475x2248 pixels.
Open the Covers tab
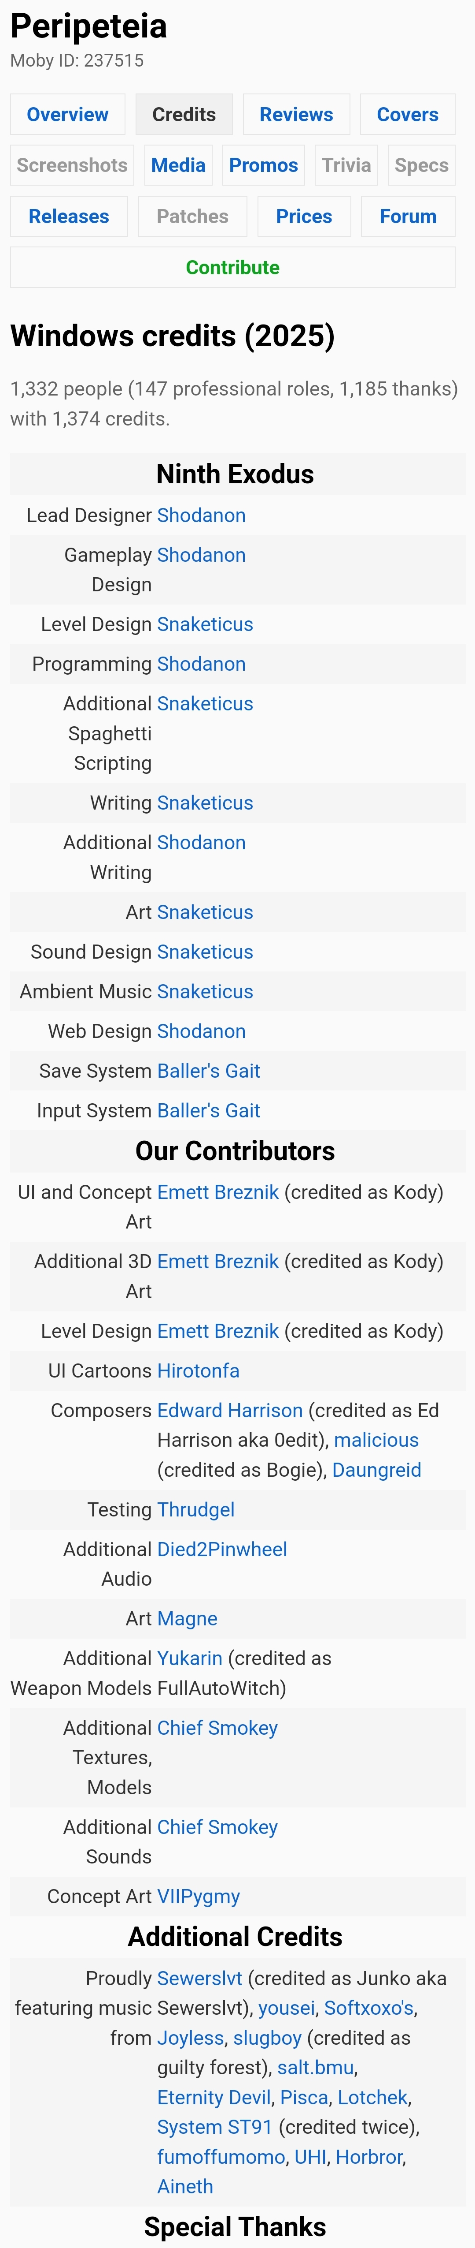pyautogui.click(x=407, y=114)
